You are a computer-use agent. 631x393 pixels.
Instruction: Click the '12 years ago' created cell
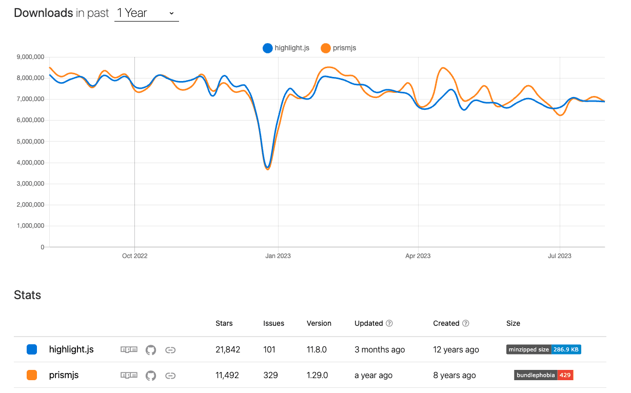pyautogui.click(x=456, y=349)
